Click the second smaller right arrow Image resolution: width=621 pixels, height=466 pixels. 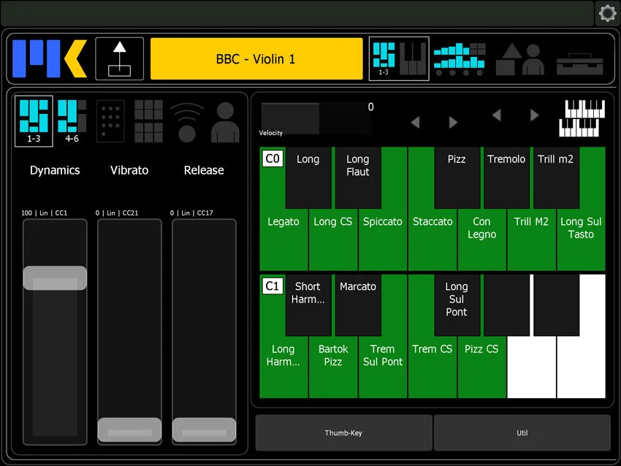point(534,115)
